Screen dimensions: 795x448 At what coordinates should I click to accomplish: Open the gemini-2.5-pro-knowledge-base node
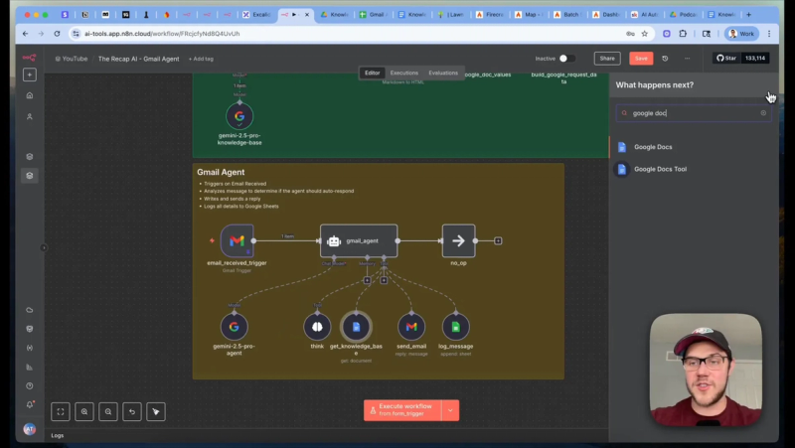239,116
